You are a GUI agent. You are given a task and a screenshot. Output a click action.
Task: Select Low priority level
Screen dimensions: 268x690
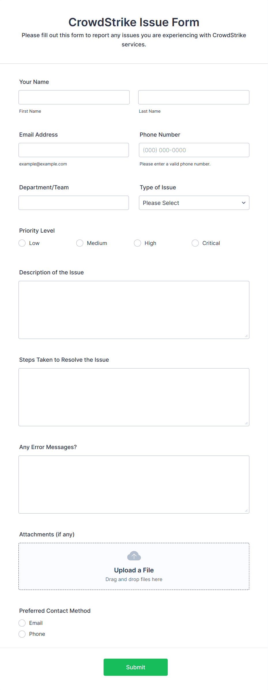point(22,243)
